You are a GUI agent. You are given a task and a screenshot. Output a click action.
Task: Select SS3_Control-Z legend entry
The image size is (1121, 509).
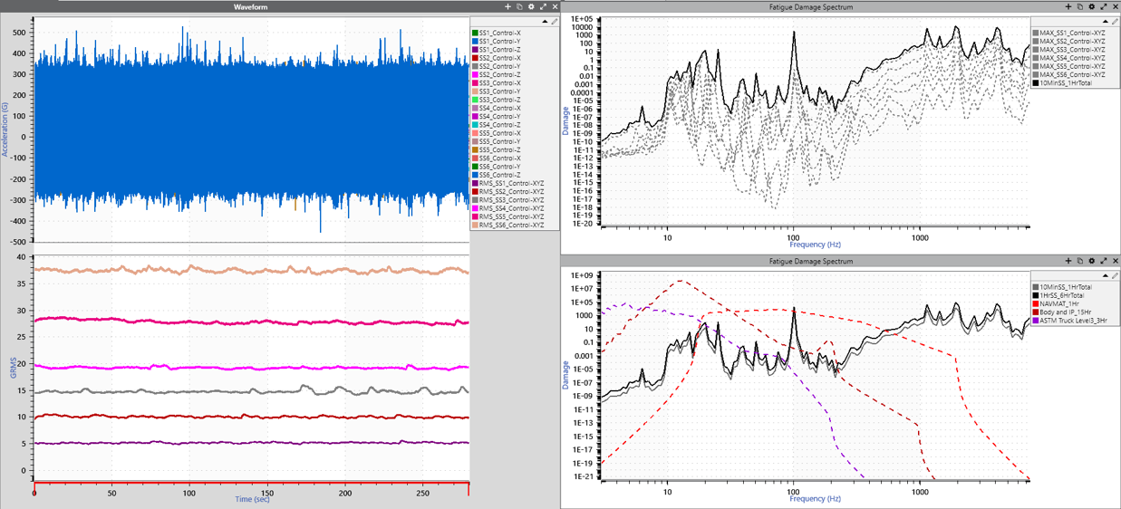click(496, 100)
